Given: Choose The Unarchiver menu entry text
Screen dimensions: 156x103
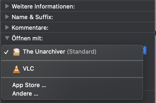Looking at the screenshot, I should tap(44, 51).
